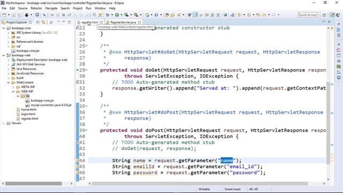Screen dimensions: 343x193
Task: Click the Resume debug icon
Action: (x=52, y=15)
